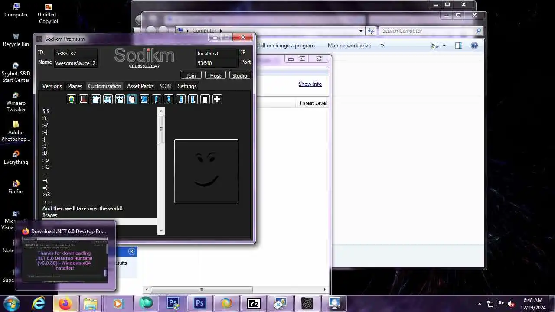The width and height of the screenshot is (555, 312).
Task: Select the Torso category icon
Action: (144, 99)
